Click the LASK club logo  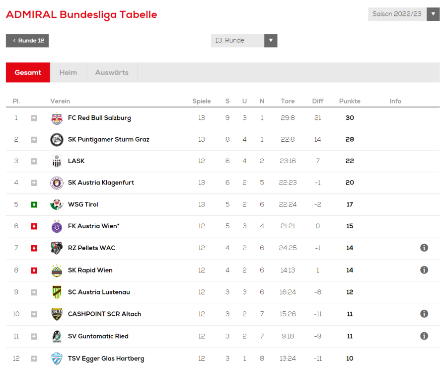[x=57, y=161]
